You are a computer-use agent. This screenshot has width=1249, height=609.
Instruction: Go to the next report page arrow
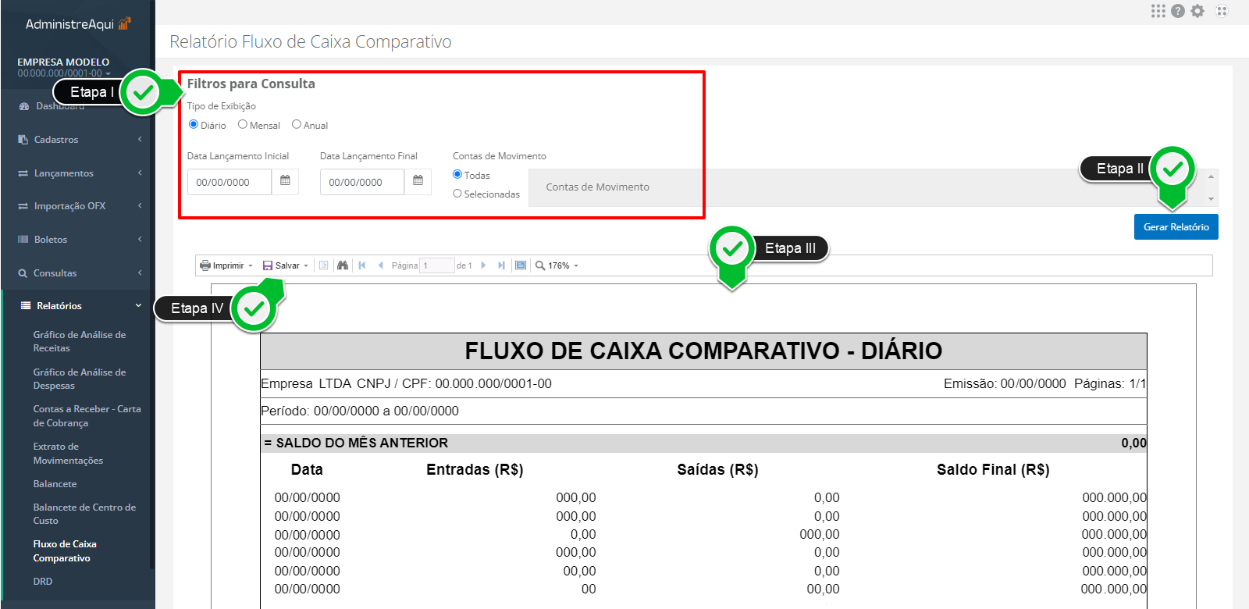click(x=484, y=265)
